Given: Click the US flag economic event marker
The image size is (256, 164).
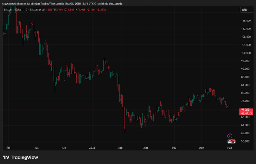Looking at the screenshot, I should click(230, 142).
